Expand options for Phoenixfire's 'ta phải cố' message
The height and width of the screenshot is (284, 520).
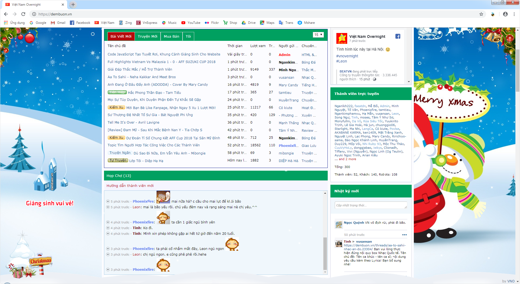pyautogui.click(x=108, y=249)
